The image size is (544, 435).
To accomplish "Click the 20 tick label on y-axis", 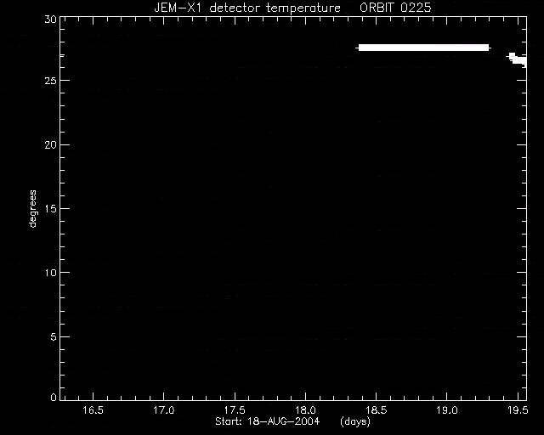I will click(50, 145).
